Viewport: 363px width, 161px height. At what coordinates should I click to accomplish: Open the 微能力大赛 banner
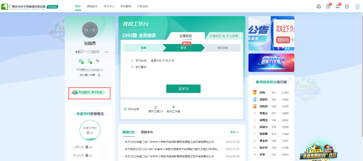(x=271, y=63)
